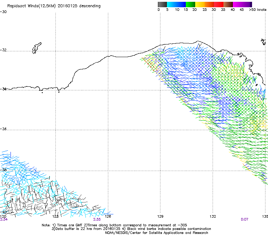Click the latitude label '-30'
The height and width of the screenshot is (235, 268).
[3, 12]
